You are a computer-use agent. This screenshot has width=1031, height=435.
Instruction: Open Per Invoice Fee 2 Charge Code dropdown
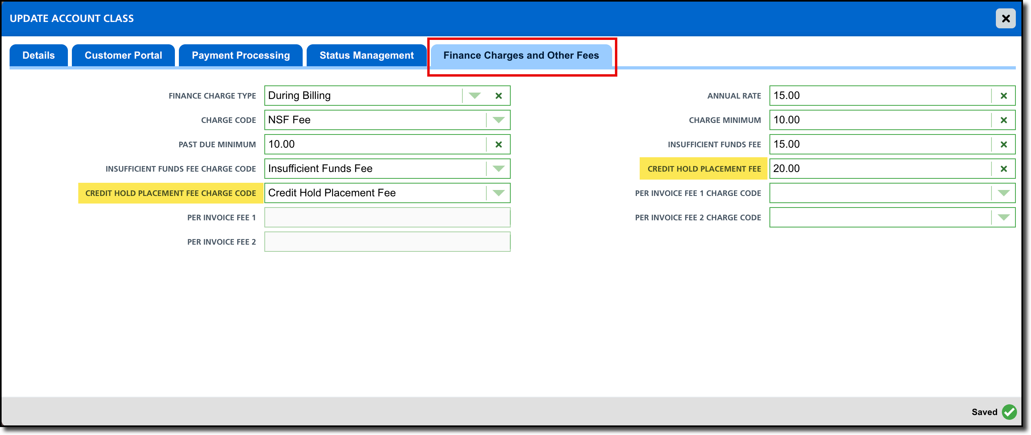1003,218
